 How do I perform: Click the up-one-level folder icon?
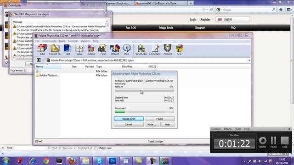pos(39,60)
